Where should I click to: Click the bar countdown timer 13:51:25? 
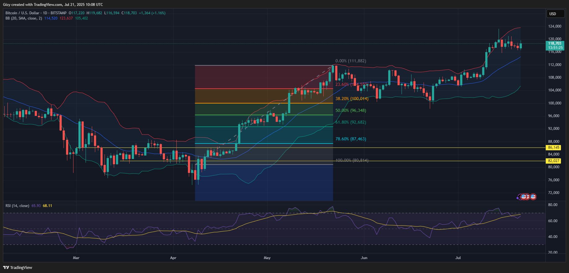[555, 48]
